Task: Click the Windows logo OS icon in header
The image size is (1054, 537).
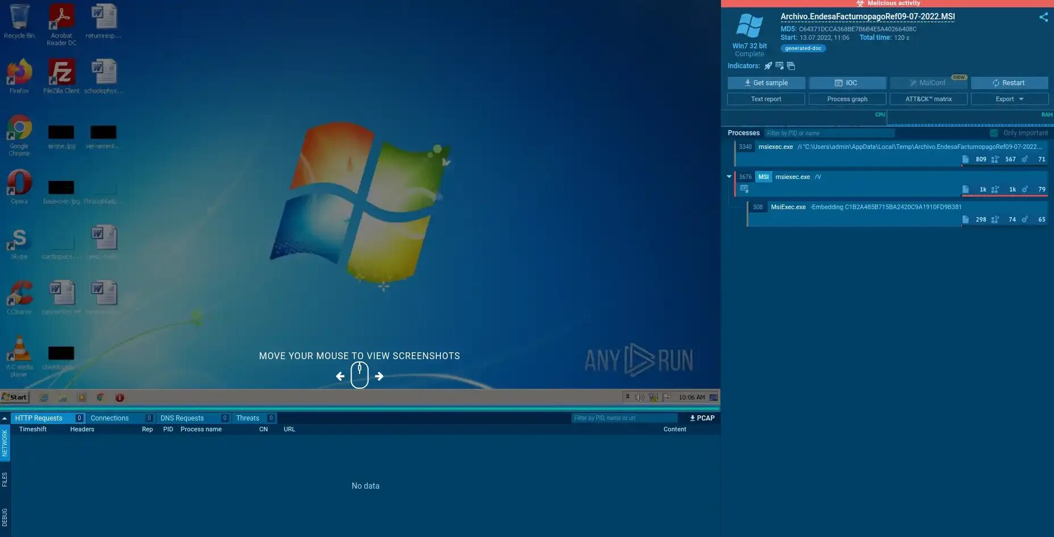Action: (749, 26)
